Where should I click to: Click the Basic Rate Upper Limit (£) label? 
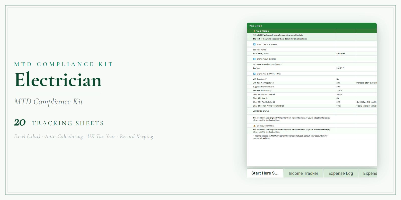[x=264, y=94]
